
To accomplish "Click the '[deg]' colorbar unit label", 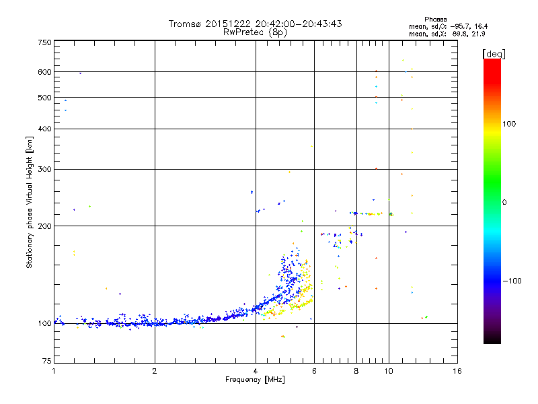I will [494, 54].
